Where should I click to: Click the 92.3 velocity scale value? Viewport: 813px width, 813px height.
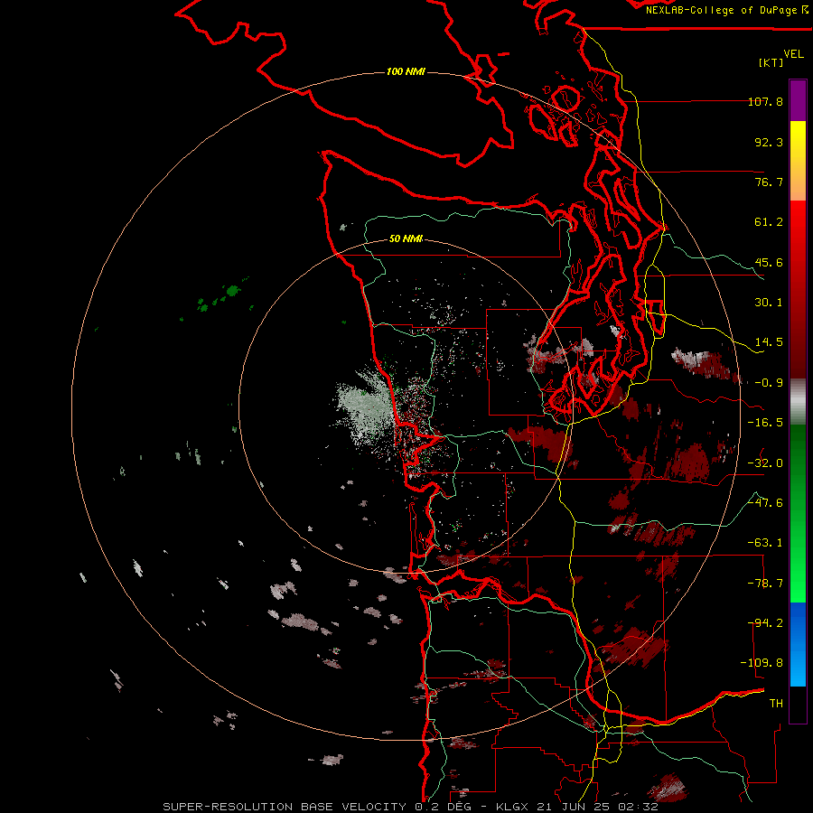point(769,142)
